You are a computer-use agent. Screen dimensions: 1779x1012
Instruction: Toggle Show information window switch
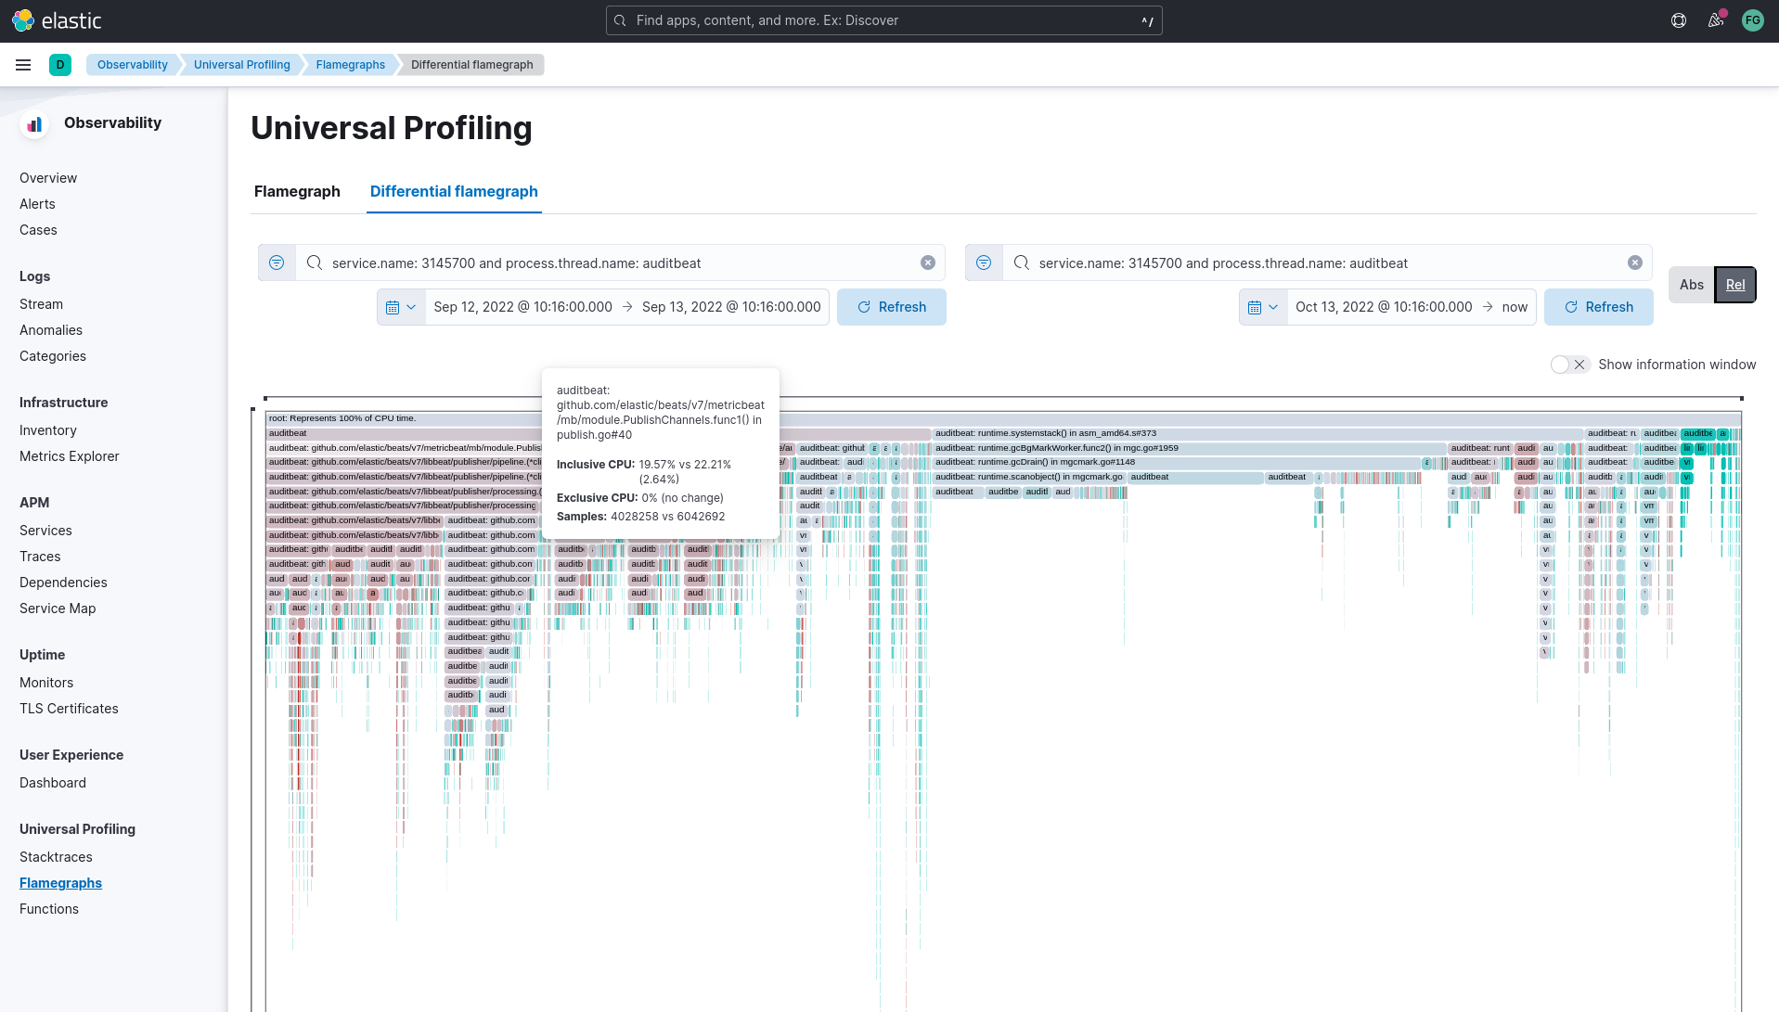click(1569, 365)
